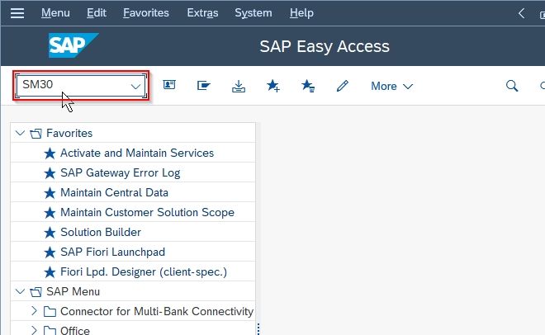This screenshot has height=335, width=545.
Task: Collapse the SAP Menu folder
Action: pyautogui.click(x=20, y=291)
